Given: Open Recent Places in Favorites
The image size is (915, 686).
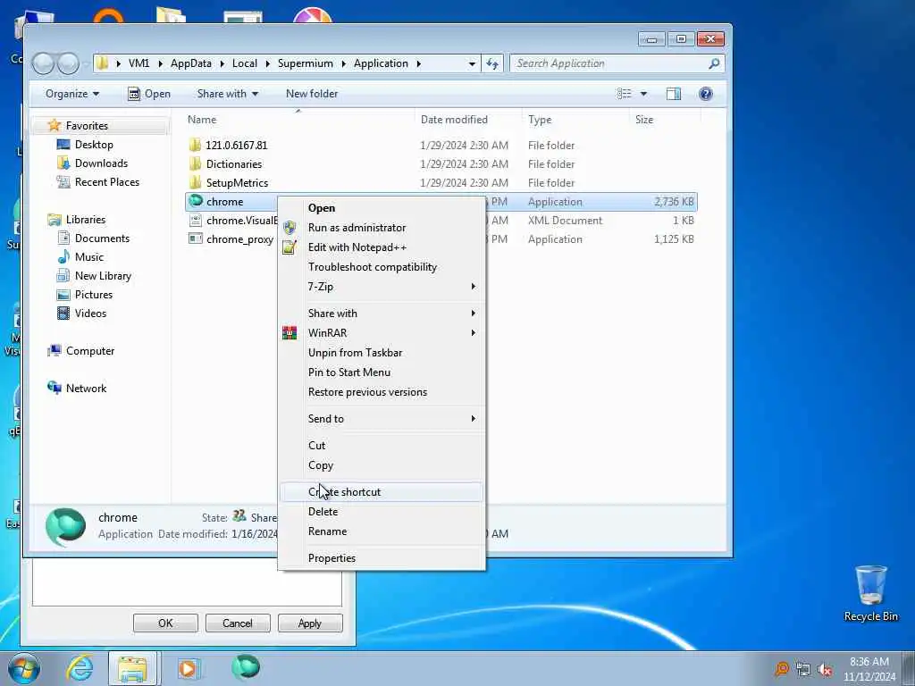Looking at the screenshot, I should tap(107, 182).
